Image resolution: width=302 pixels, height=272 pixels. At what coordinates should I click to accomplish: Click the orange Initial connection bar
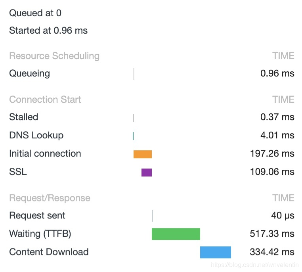(143, 154)
